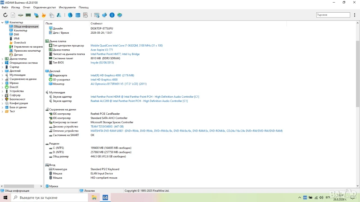
Task: Click the taskbar search box
Action: (49, 198)
